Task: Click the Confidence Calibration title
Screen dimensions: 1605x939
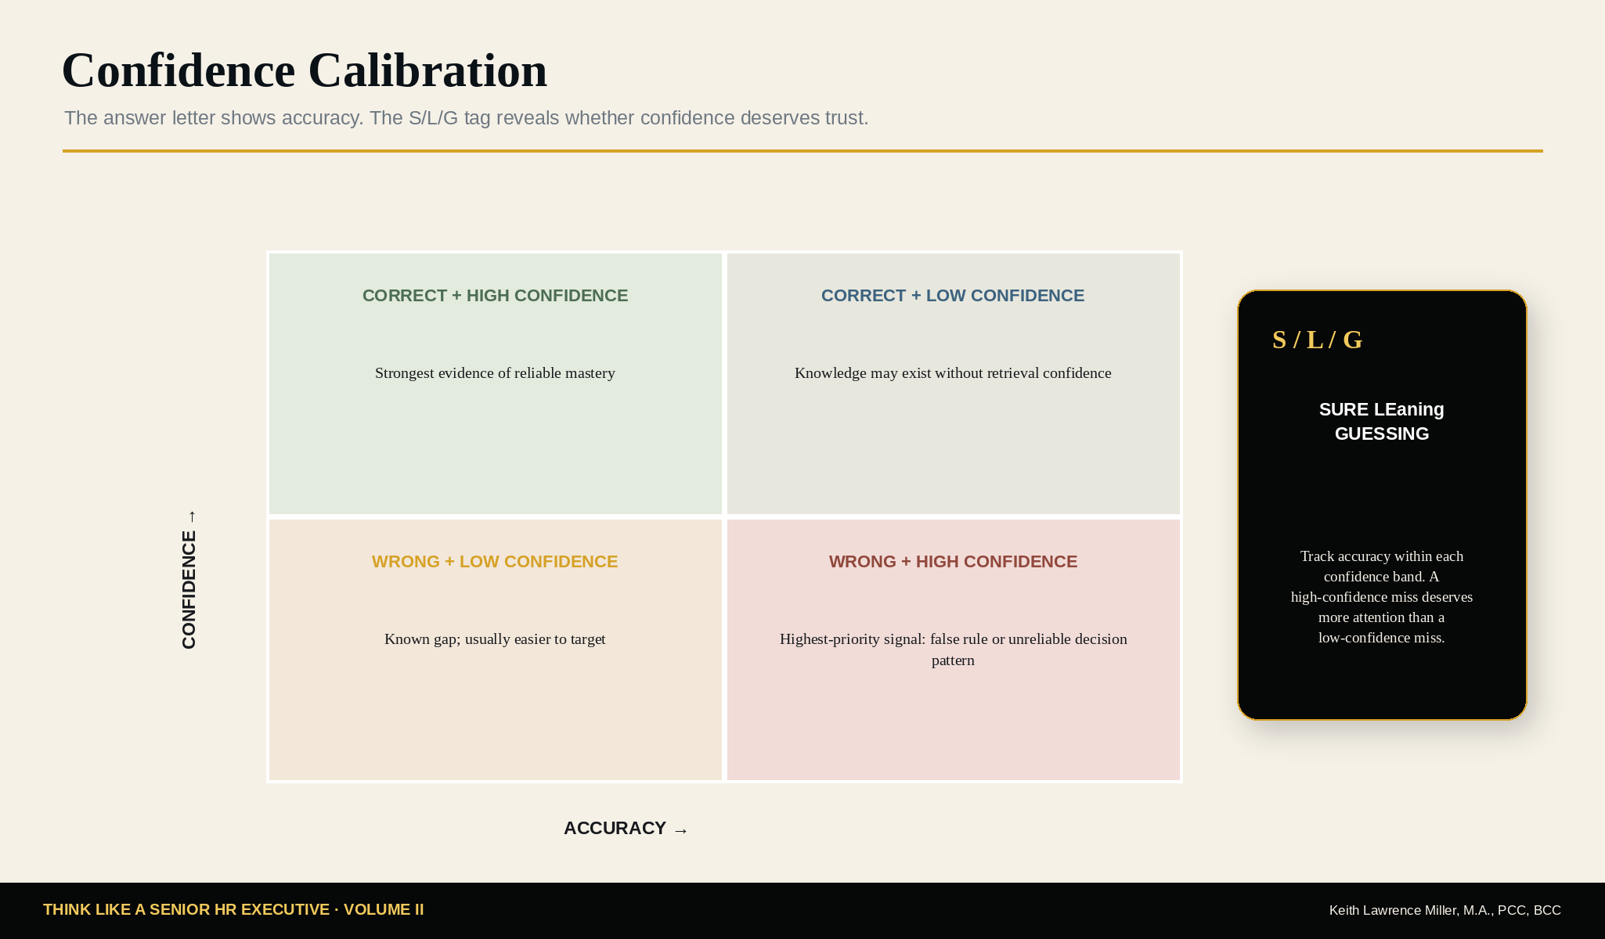Action: pos(304,70)
